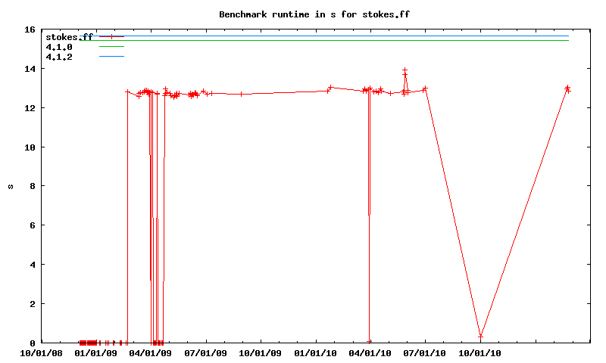Screen dimensions: 606x363
Task: Click the blue 4.1.2 legend line sample
Action: [111, 57]
